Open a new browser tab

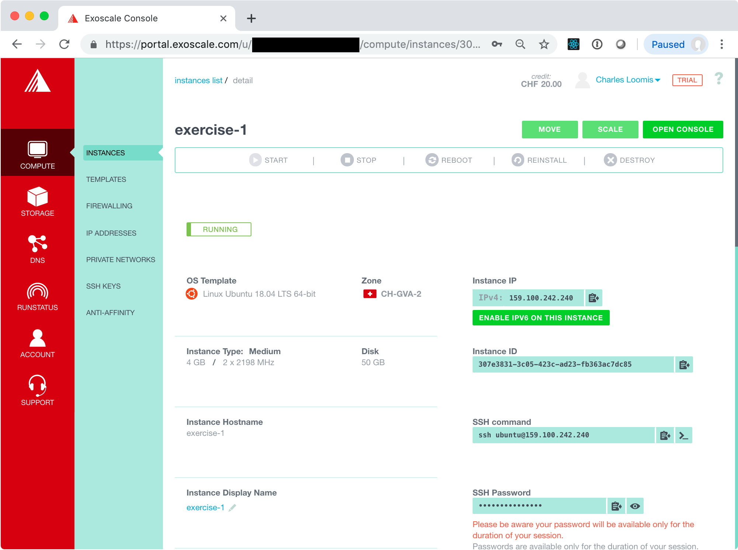point(251,18)
